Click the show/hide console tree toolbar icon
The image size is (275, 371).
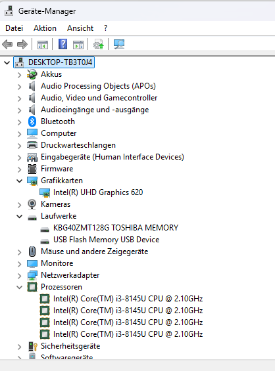point(43,44)
